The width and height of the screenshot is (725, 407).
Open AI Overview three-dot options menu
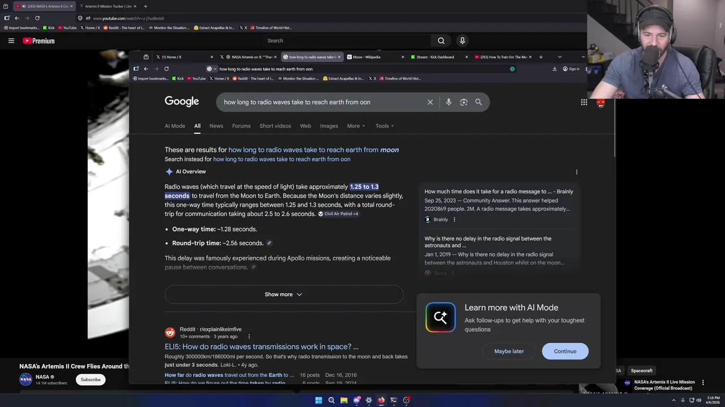point(577,172)
